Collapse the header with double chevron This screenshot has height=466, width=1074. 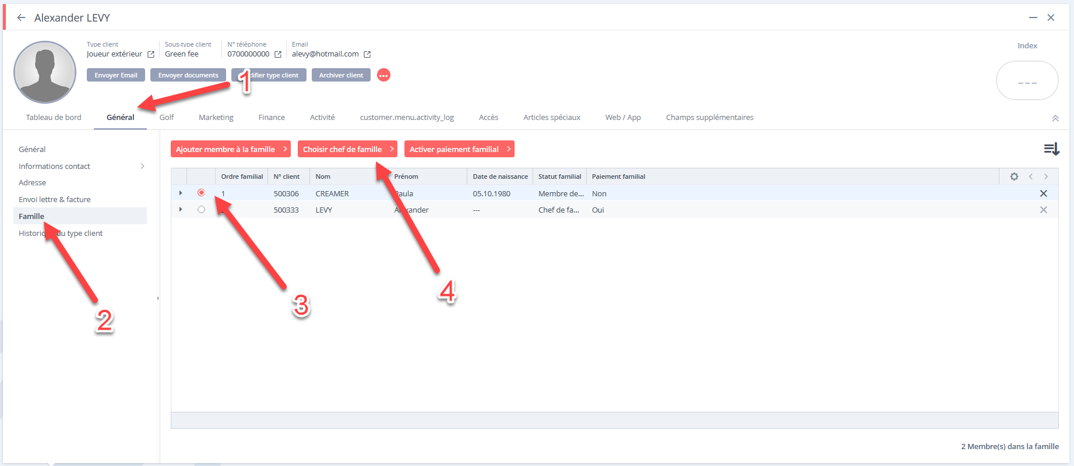point(1055,118)
